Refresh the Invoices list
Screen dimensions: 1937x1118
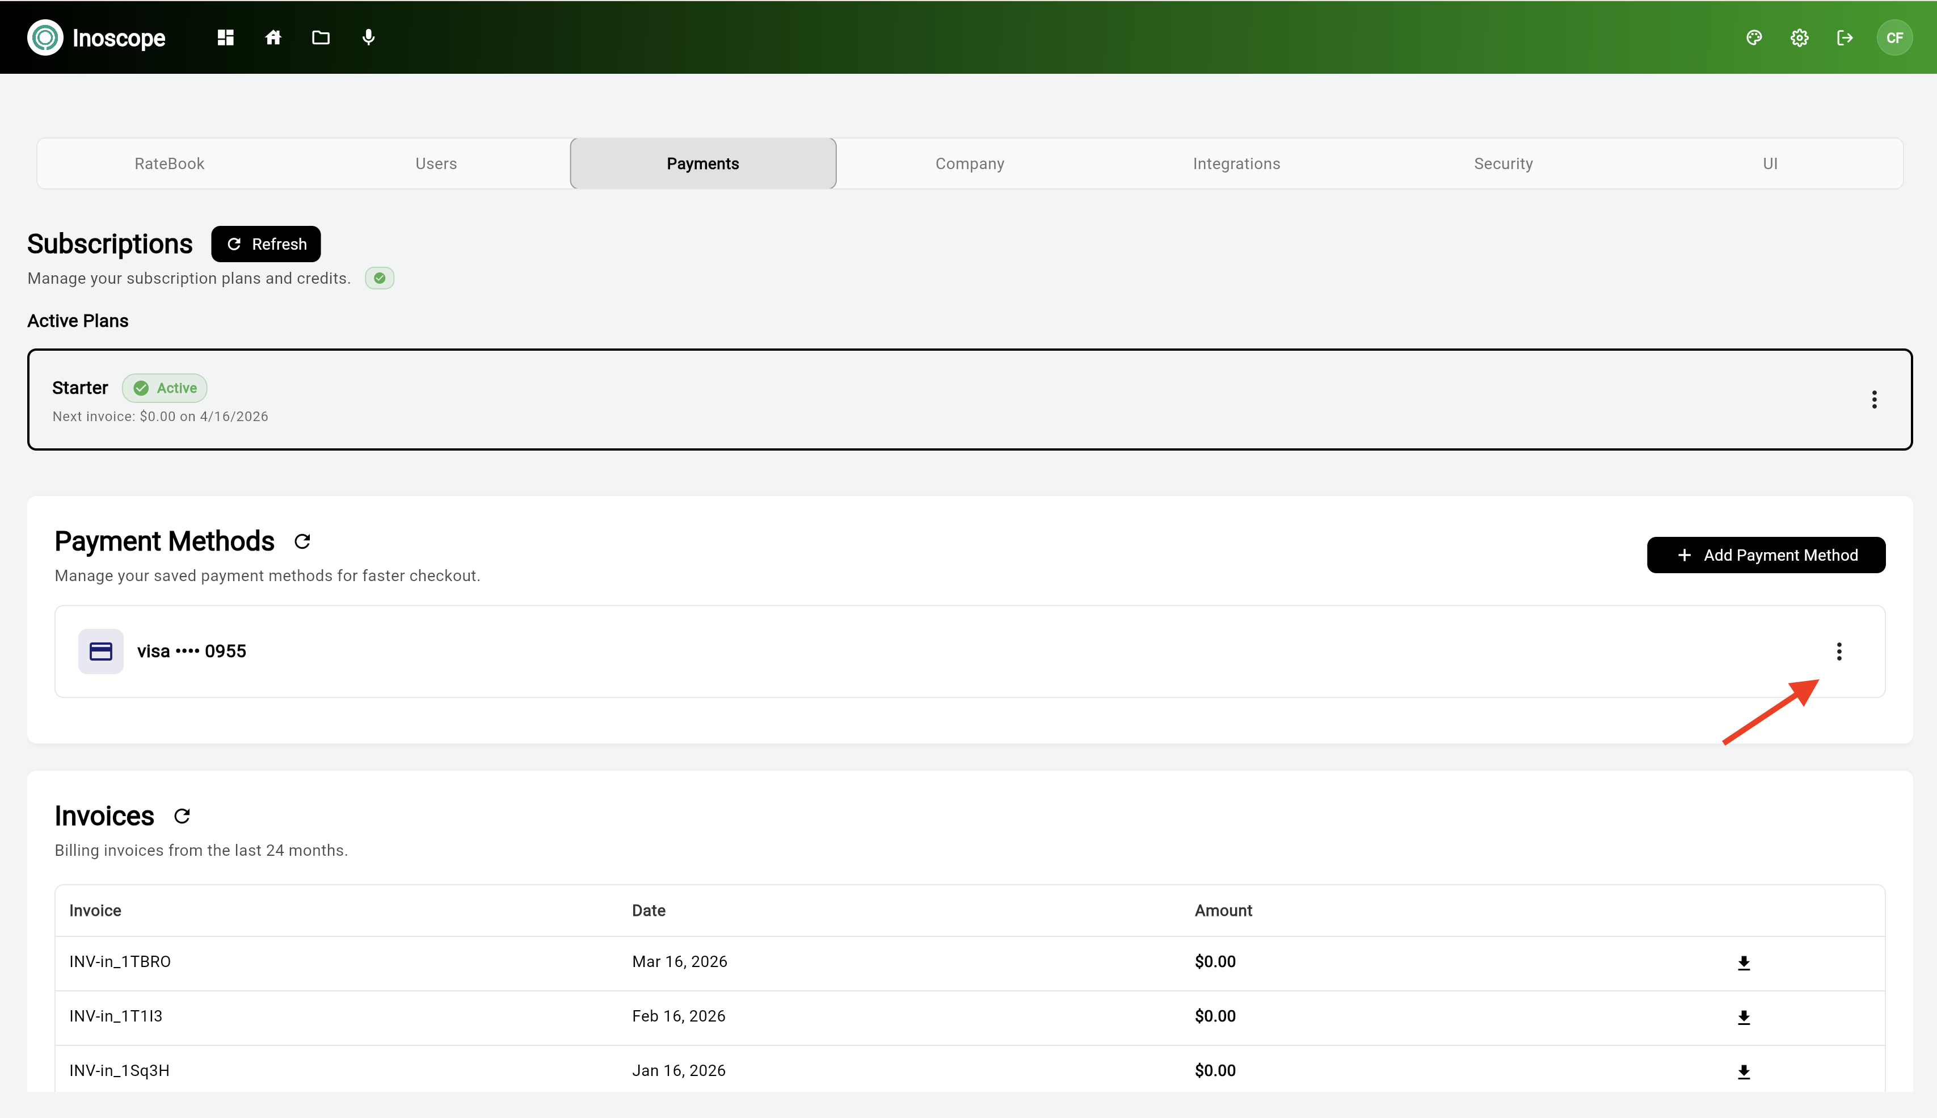pyautogui.click(x=181, y=816)
